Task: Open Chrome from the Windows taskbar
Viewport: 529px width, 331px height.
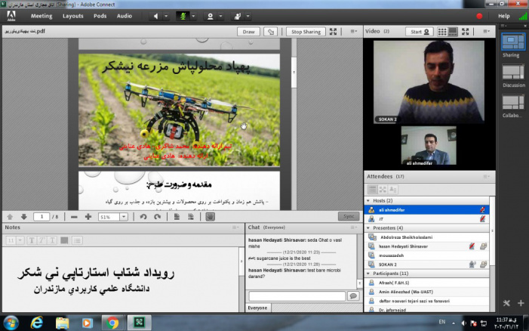Action: tap(112, 323)
